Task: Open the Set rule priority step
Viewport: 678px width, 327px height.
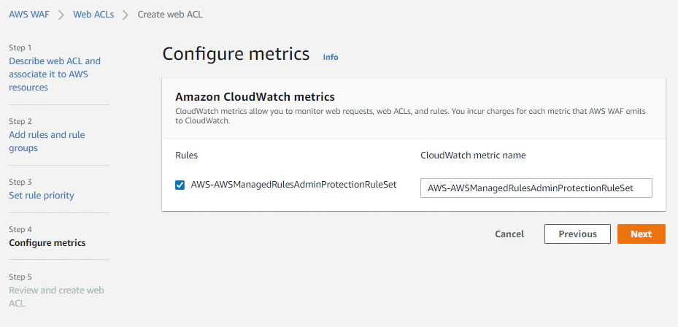Action: point(42,195)
